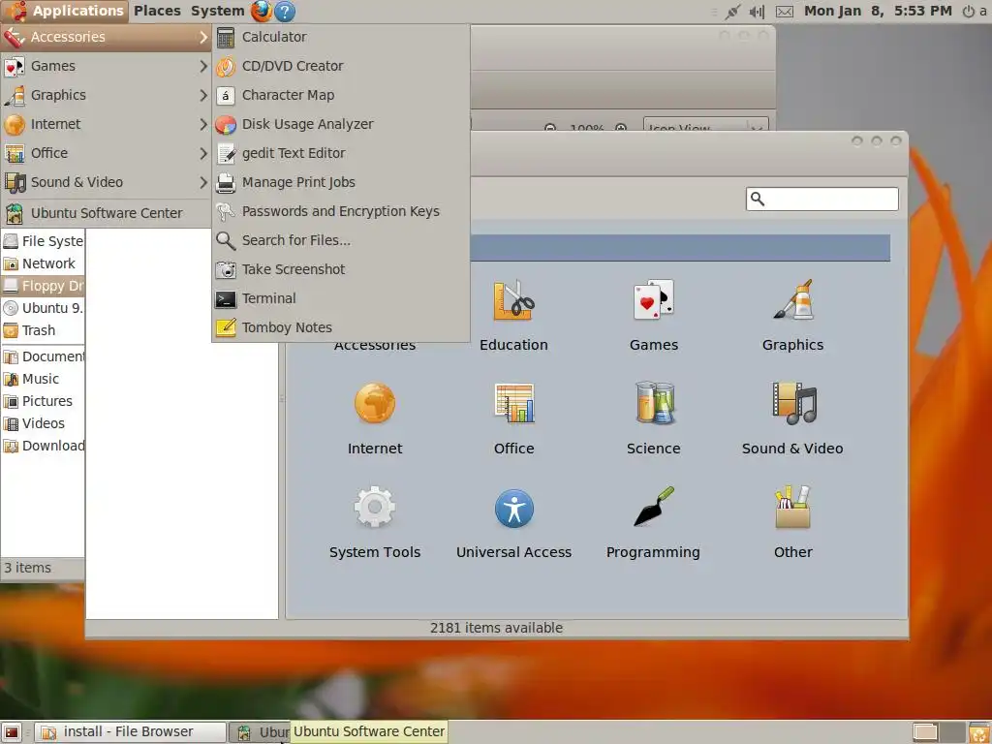Click the Games cards icon in Applications menu
This screenshot has width=992, height=744.
click(14, 66)
